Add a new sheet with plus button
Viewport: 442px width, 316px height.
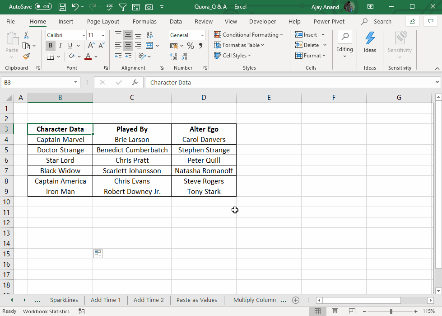pos(295,300)
